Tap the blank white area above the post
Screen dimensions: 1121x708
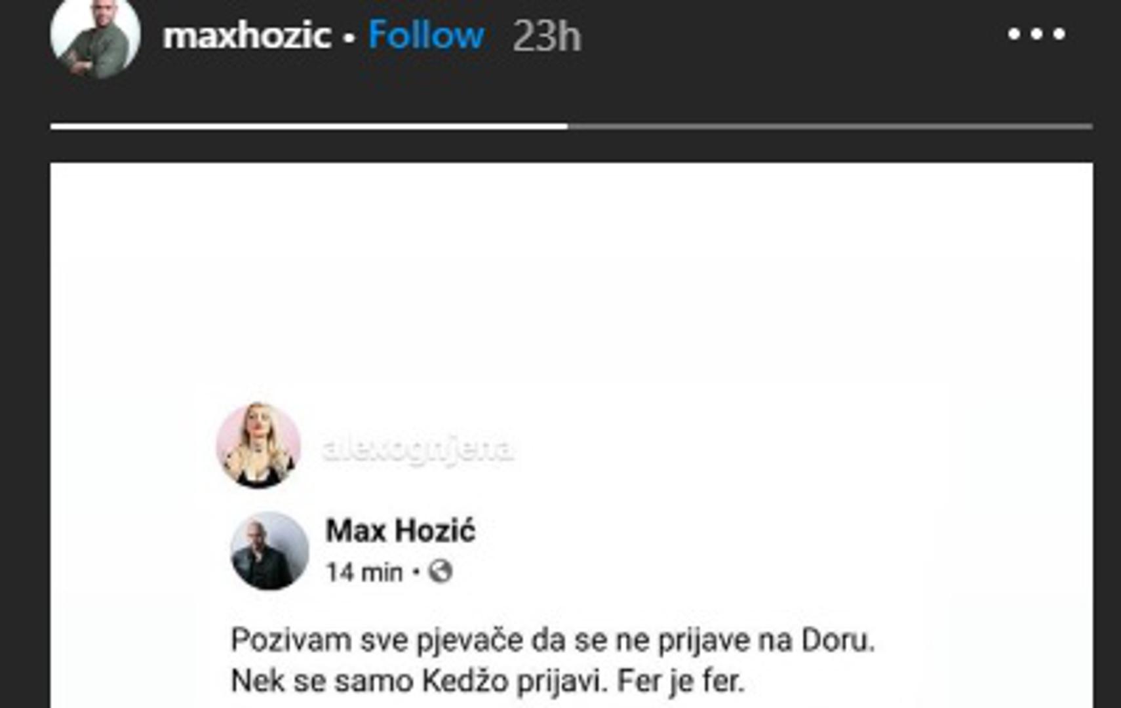point(572,275)
